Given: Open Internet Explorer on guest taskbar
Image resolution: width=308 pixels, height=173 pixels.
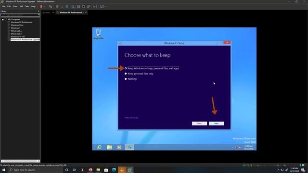Looking at the screenshot, I should click(100, 147).
